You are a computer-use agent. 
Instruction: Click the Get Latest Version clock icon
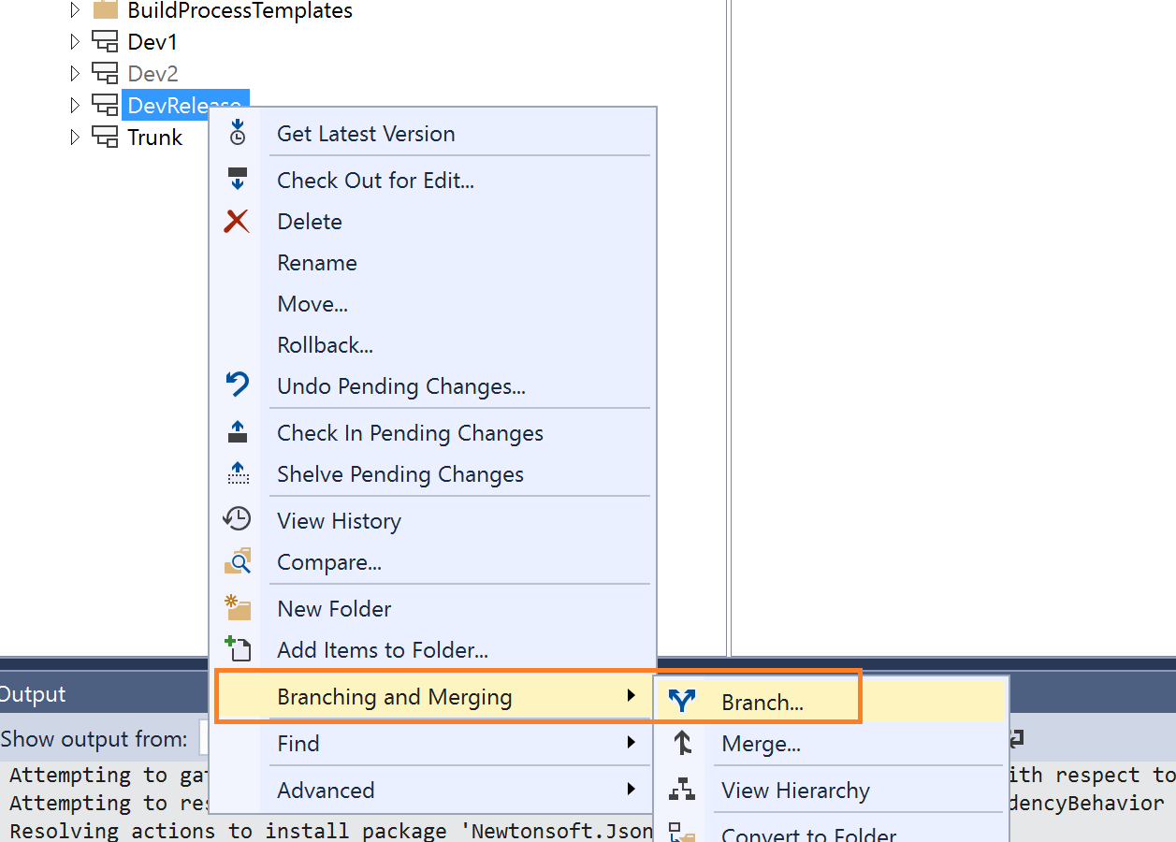click(x=238, y=133)
